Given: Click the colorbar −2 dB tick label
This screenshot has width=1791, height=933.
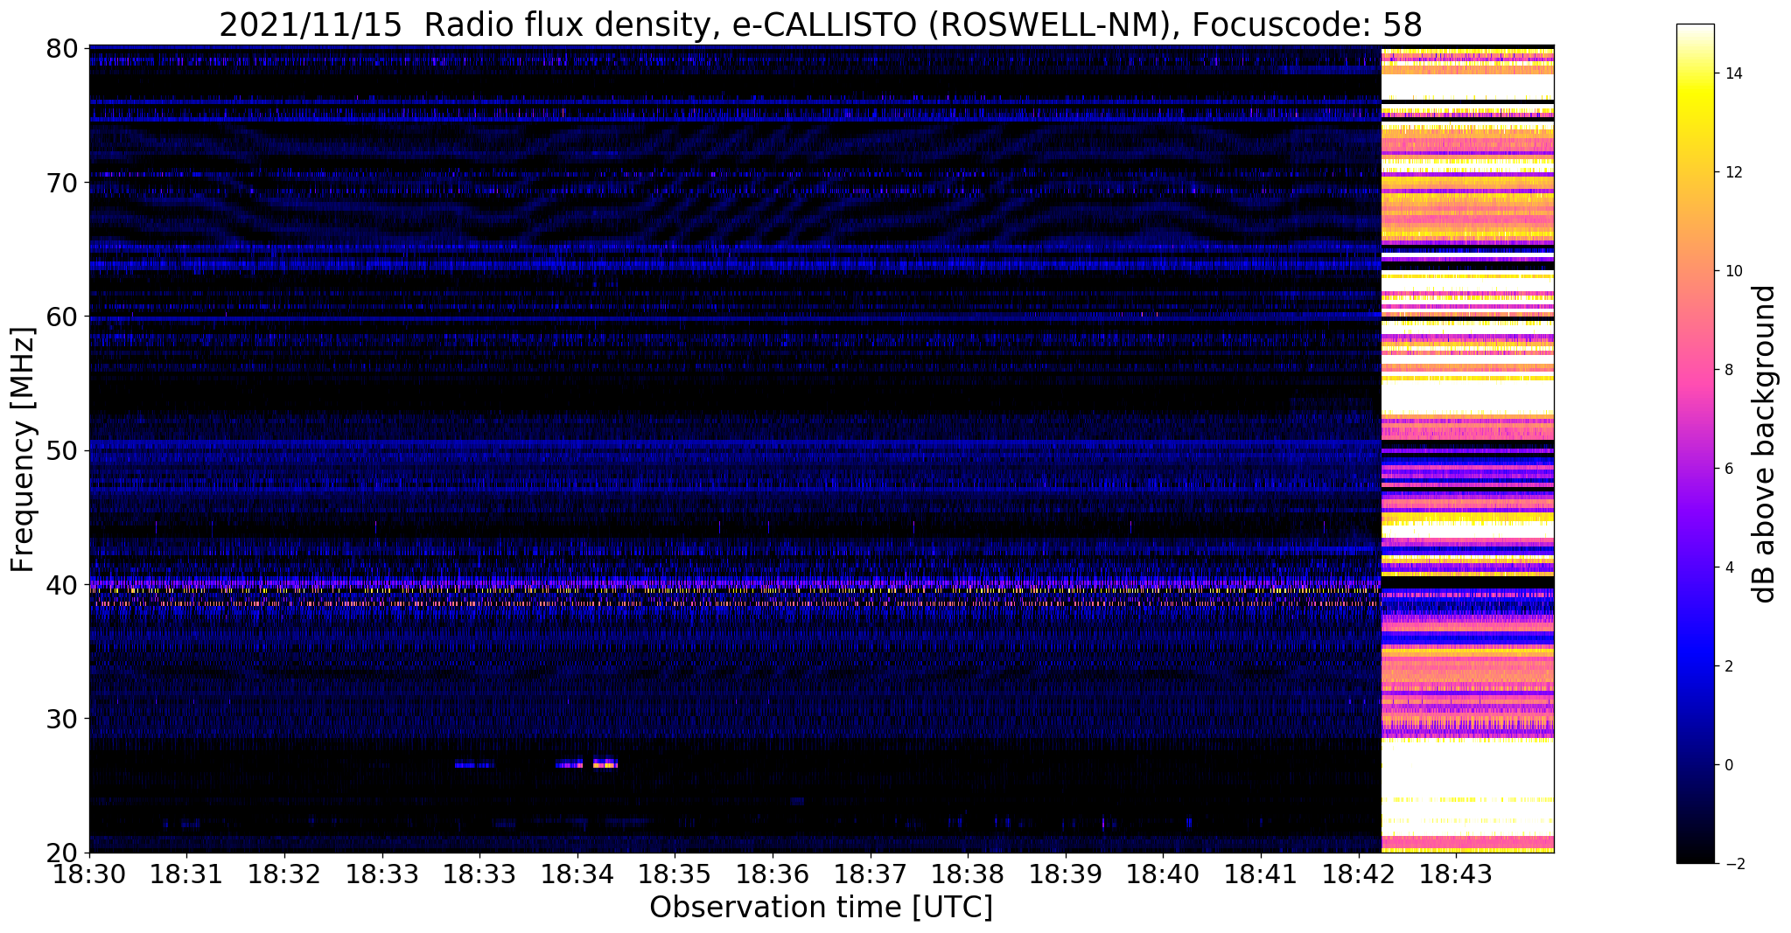Looking at the screenshot, I should tap(1733, 864).
